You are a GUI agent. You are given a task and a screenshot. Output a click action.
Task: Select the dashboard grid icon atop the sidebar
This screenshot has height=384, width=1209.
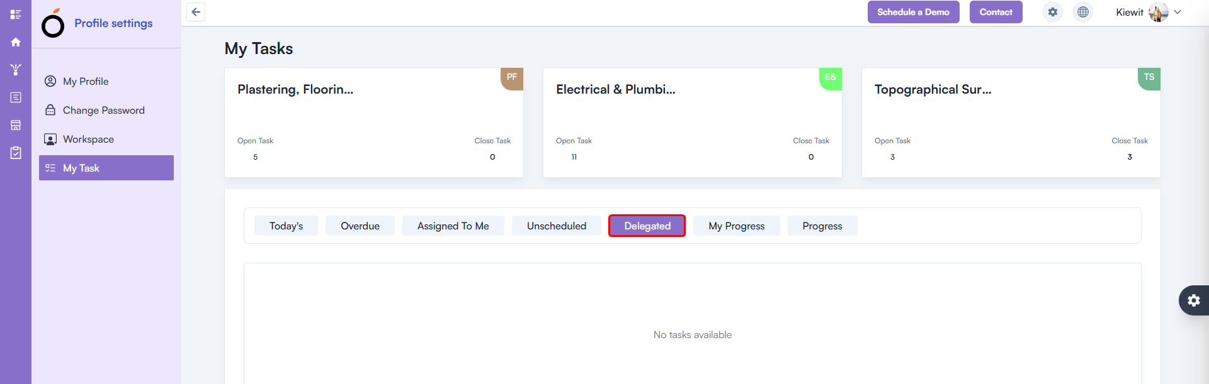click(x=16, y=14)
